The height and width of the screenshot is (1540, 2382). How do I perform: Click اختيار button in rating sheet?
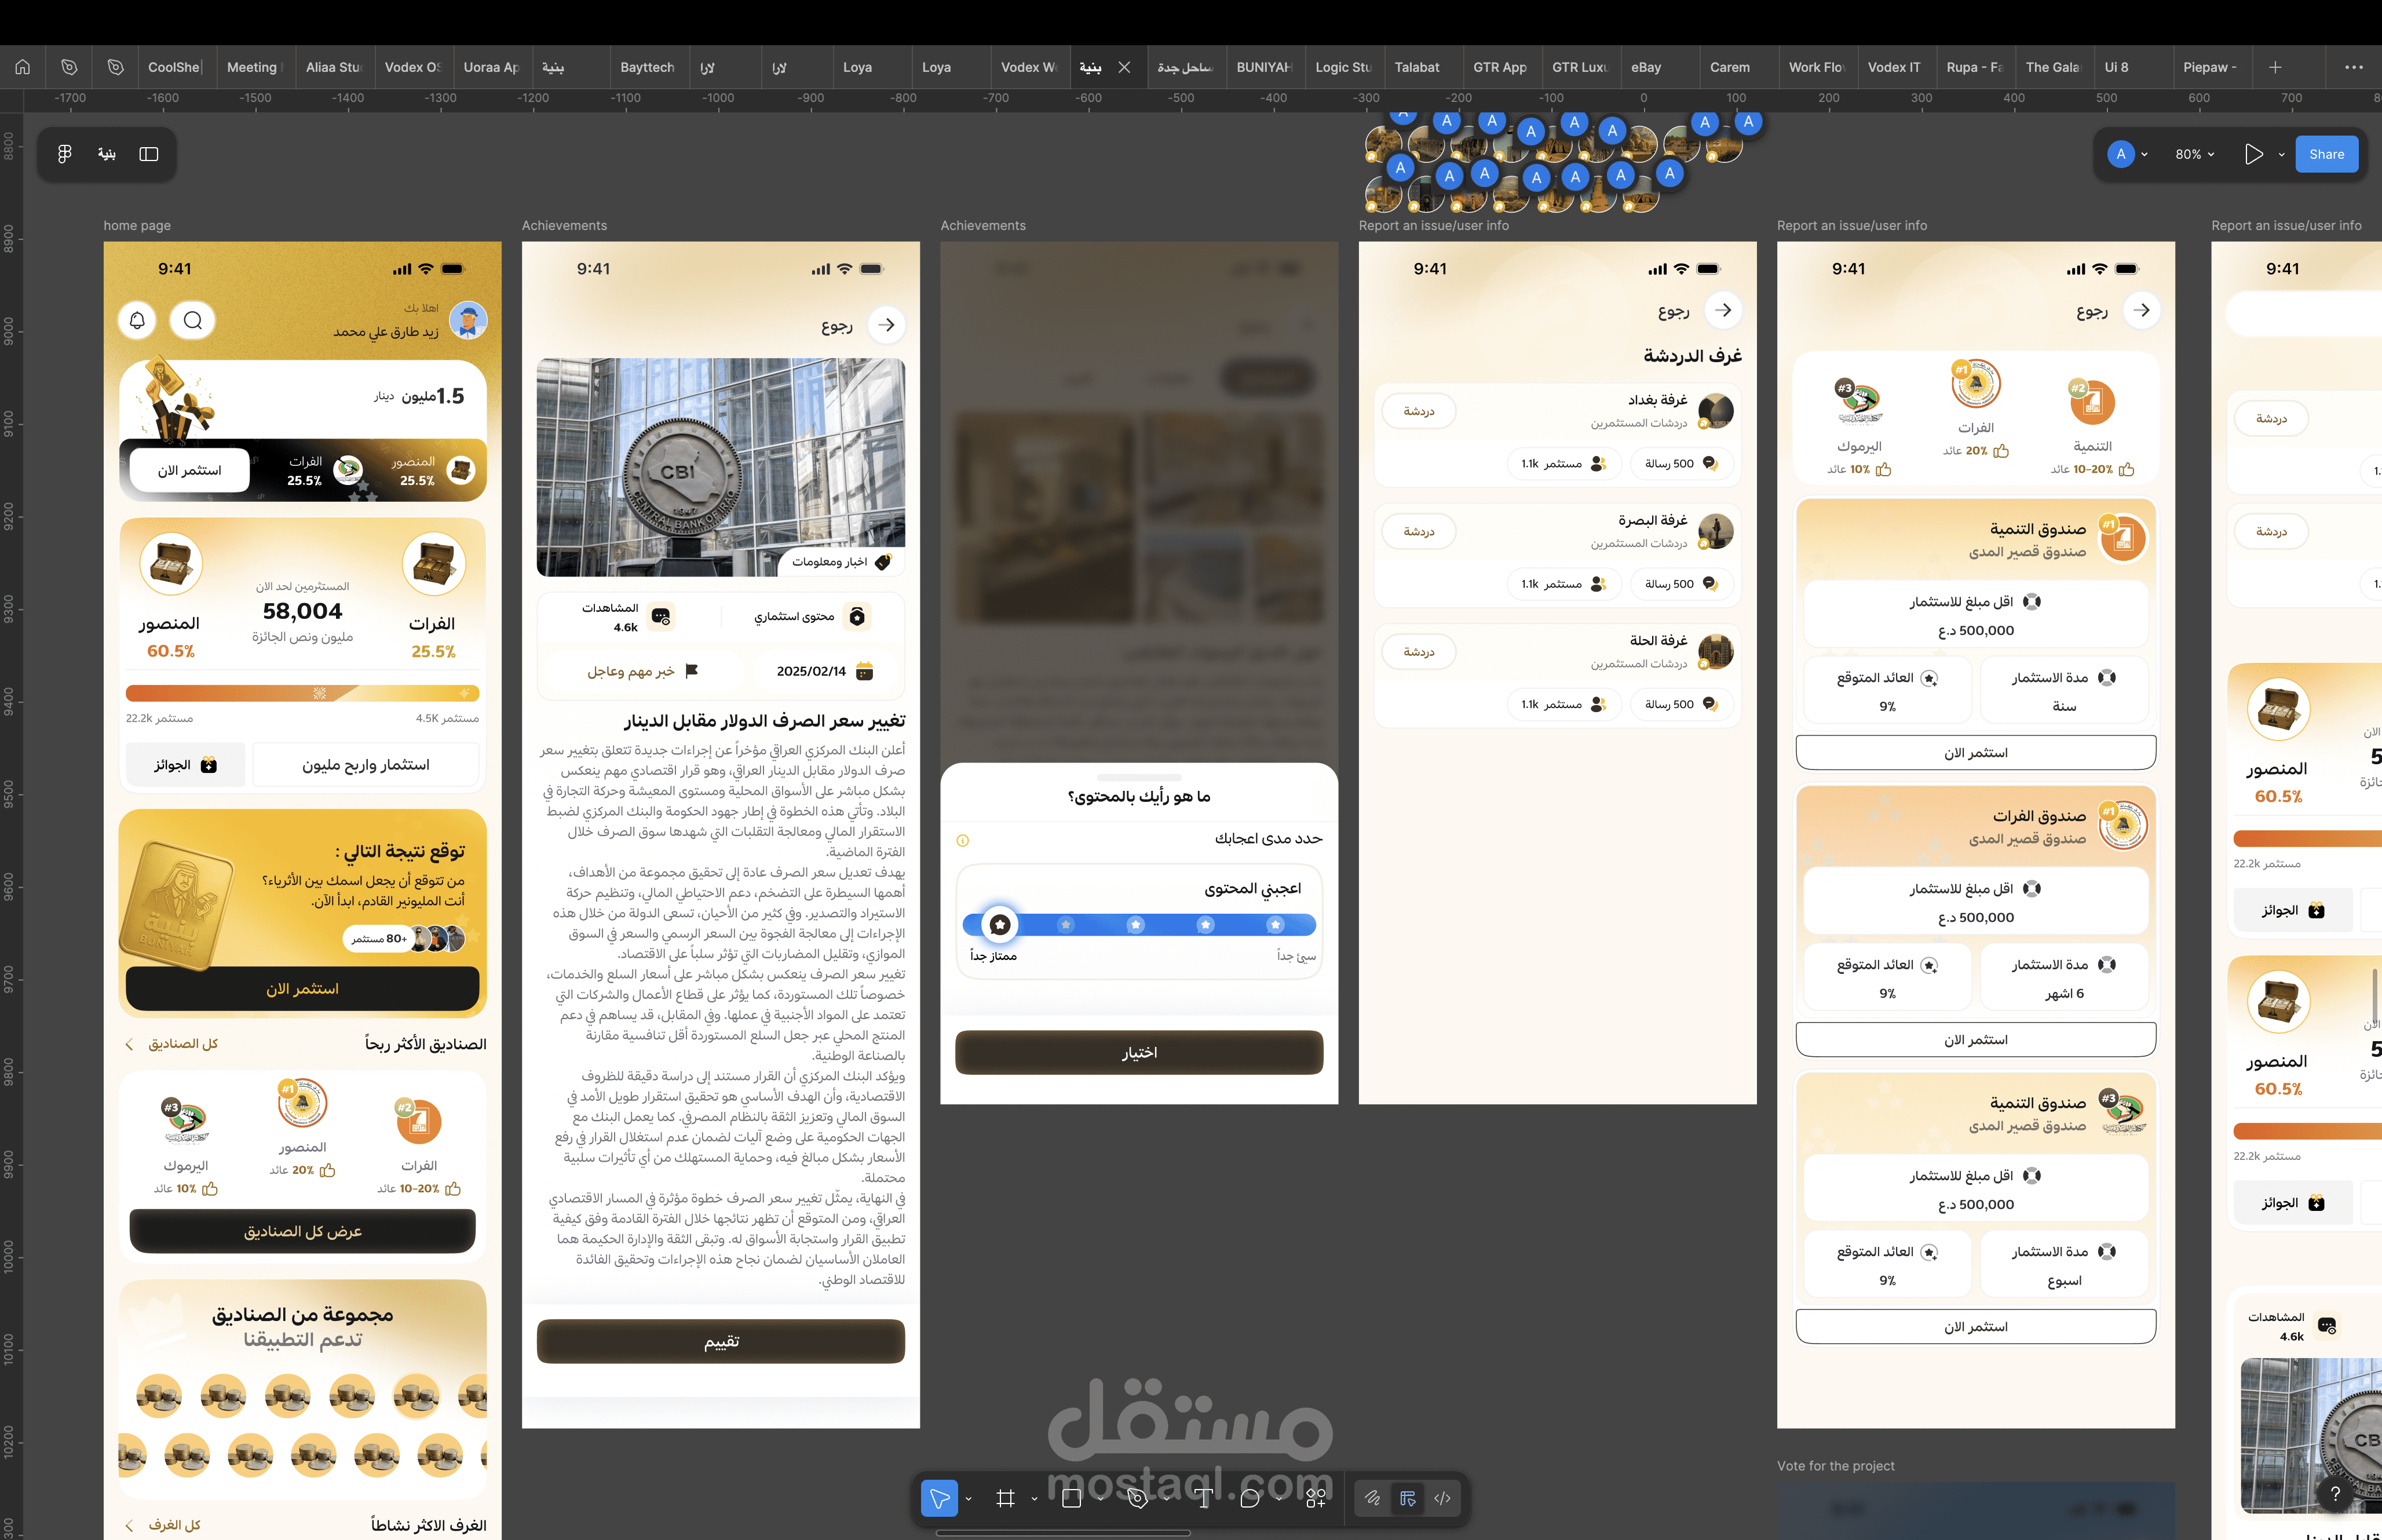[x=1138, y=1052]
